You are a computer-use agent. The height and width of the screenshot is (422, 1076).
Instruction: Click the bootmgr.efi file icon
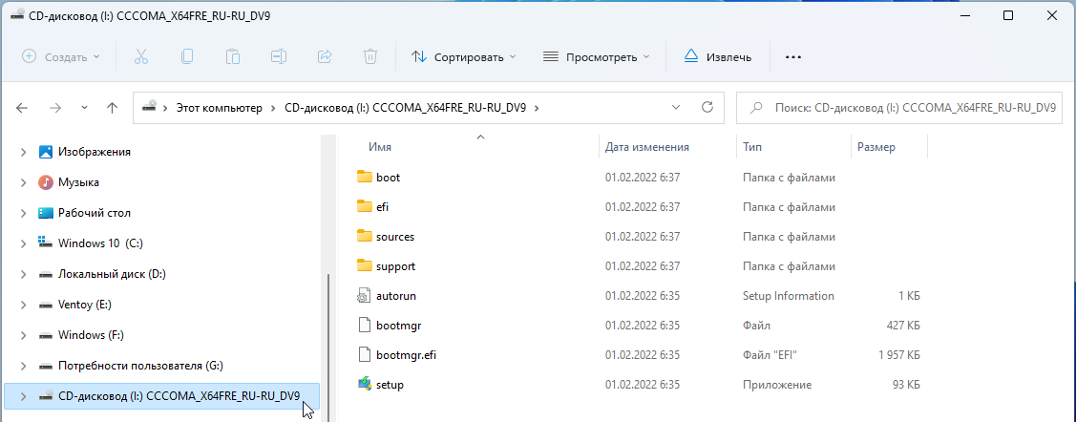[365, 355]
